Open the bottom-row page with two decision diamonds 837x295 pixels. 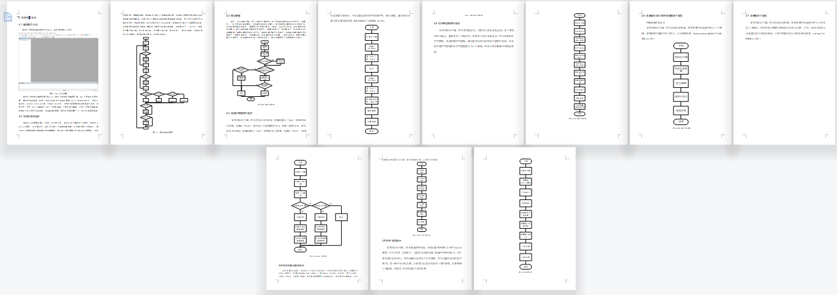(318, 219)
